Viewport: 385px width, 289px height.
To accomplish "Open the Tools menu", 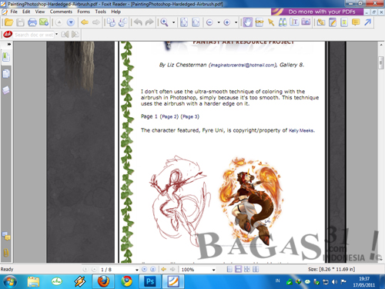I will click(100, 12).
